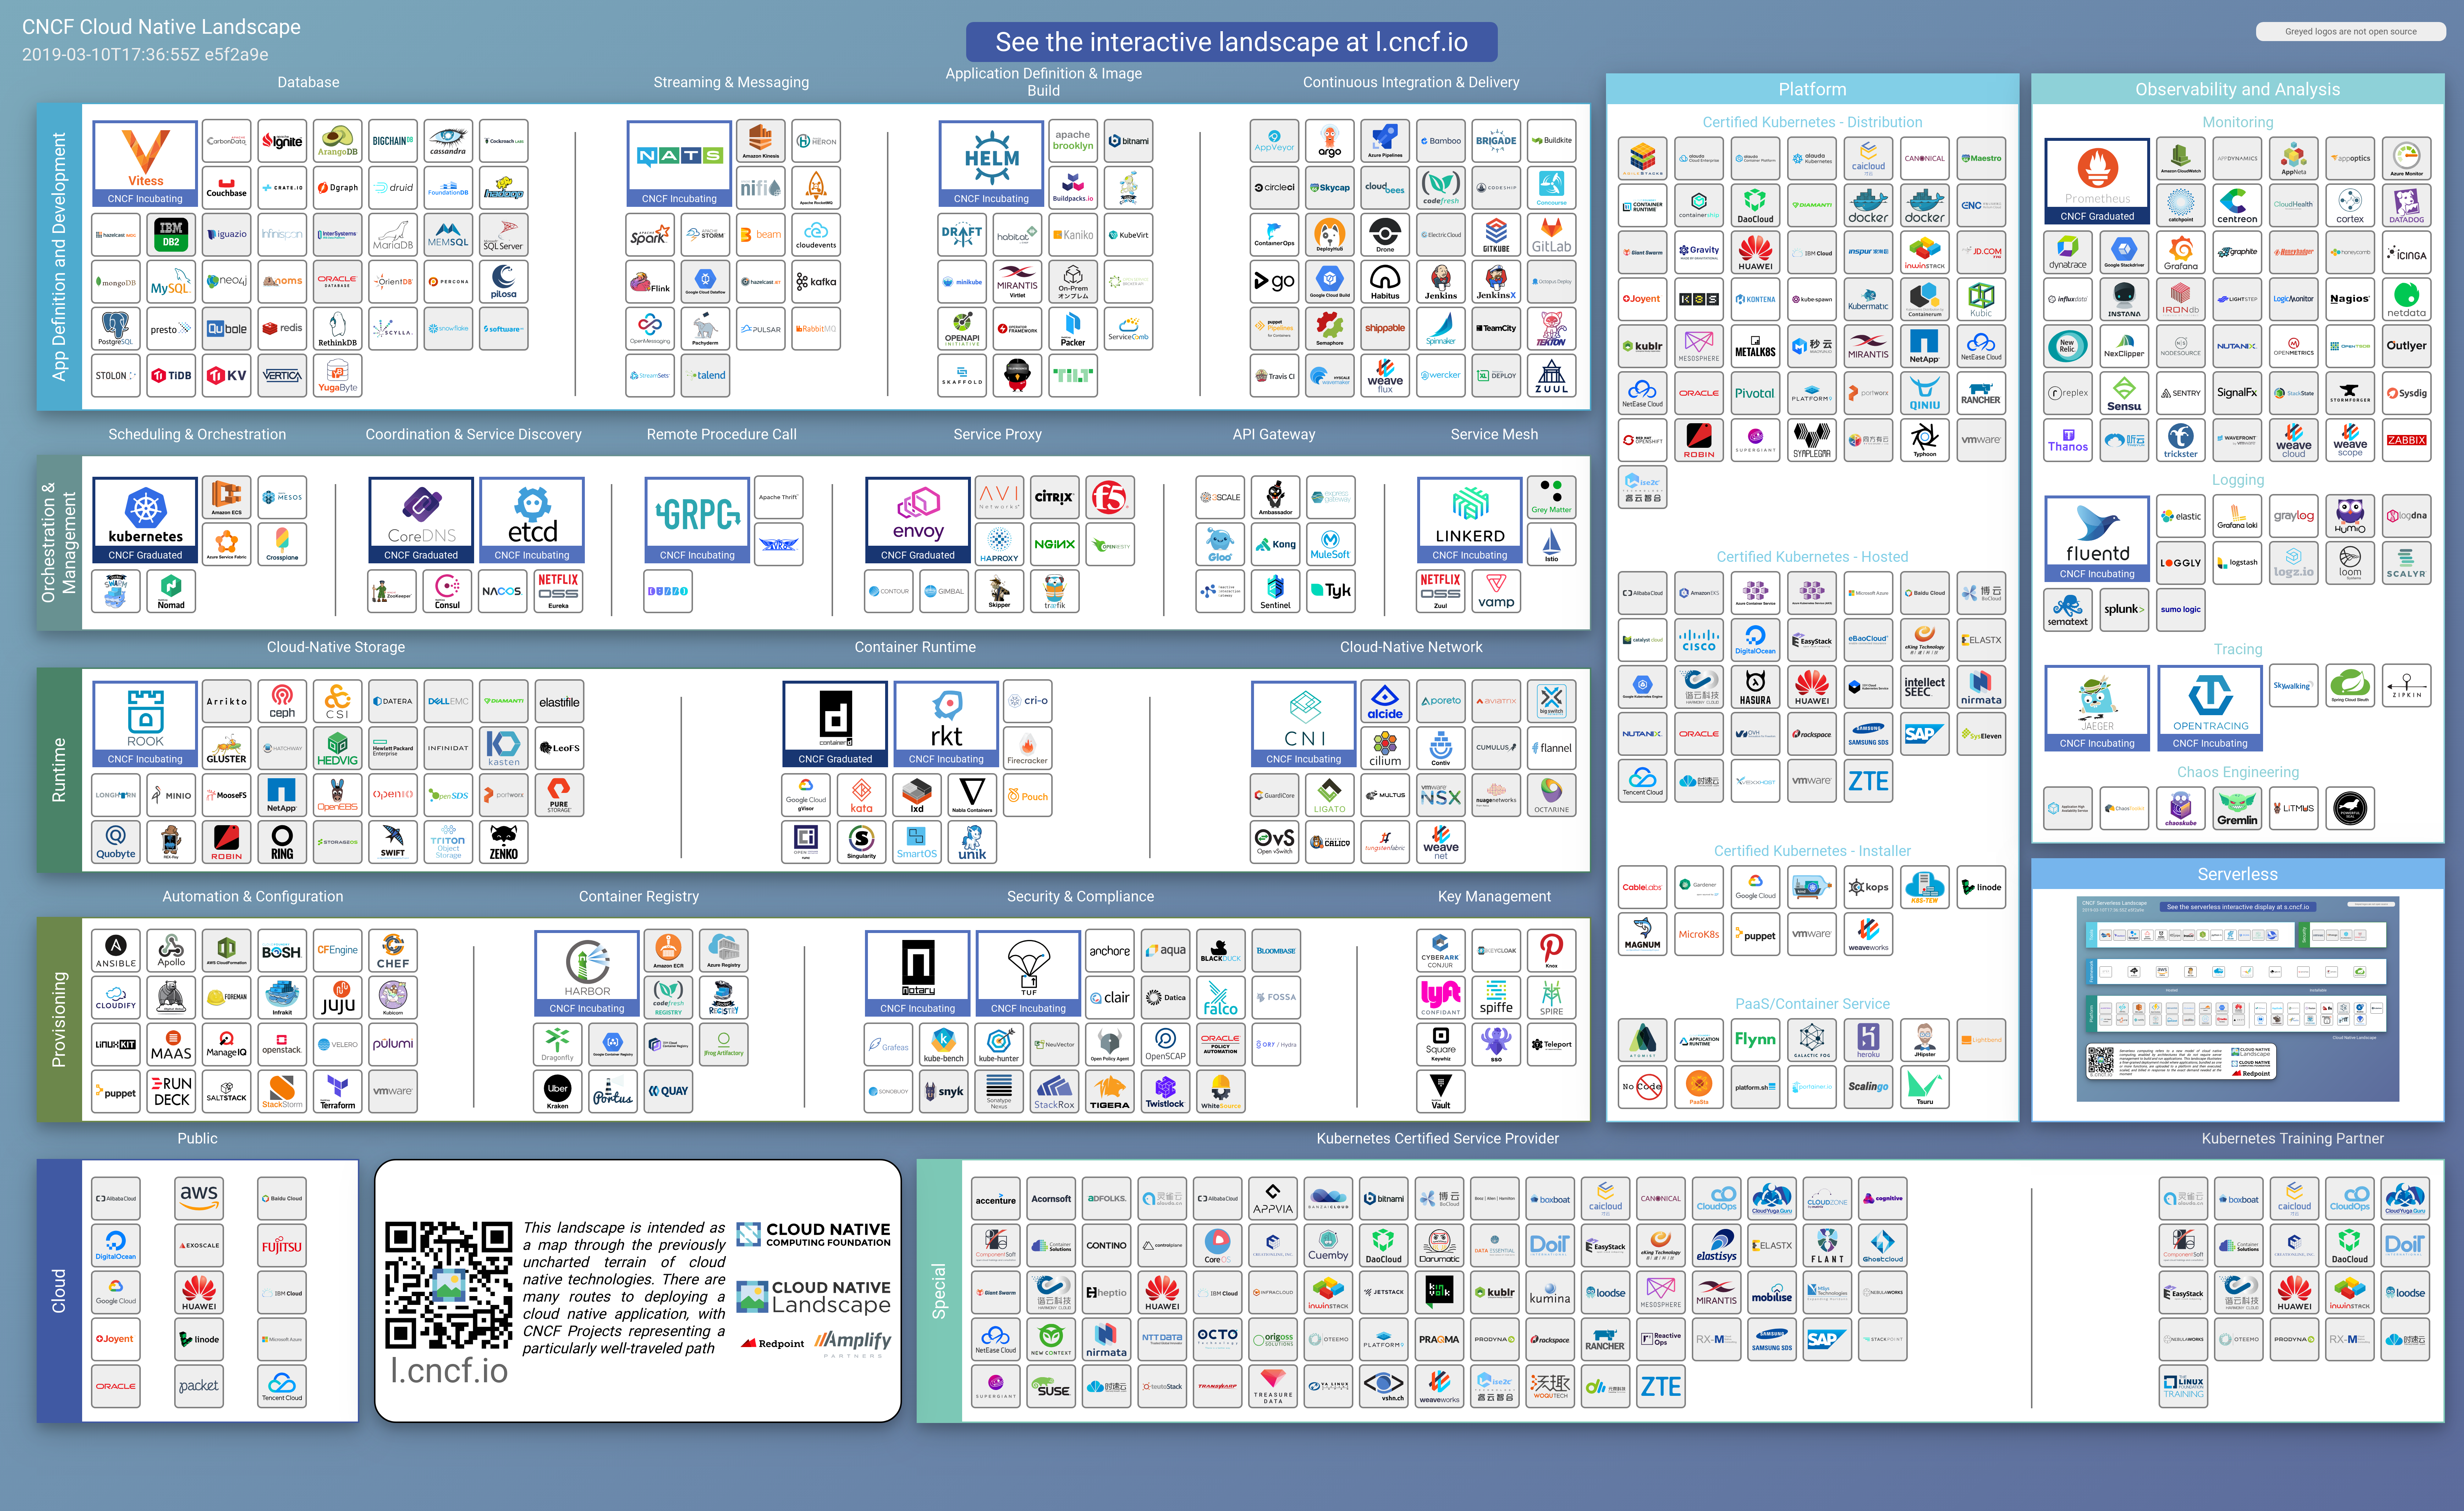Select the Rook cloud-native storage logo
Screen dimensions: 2464x1511
tap(145, 723)
